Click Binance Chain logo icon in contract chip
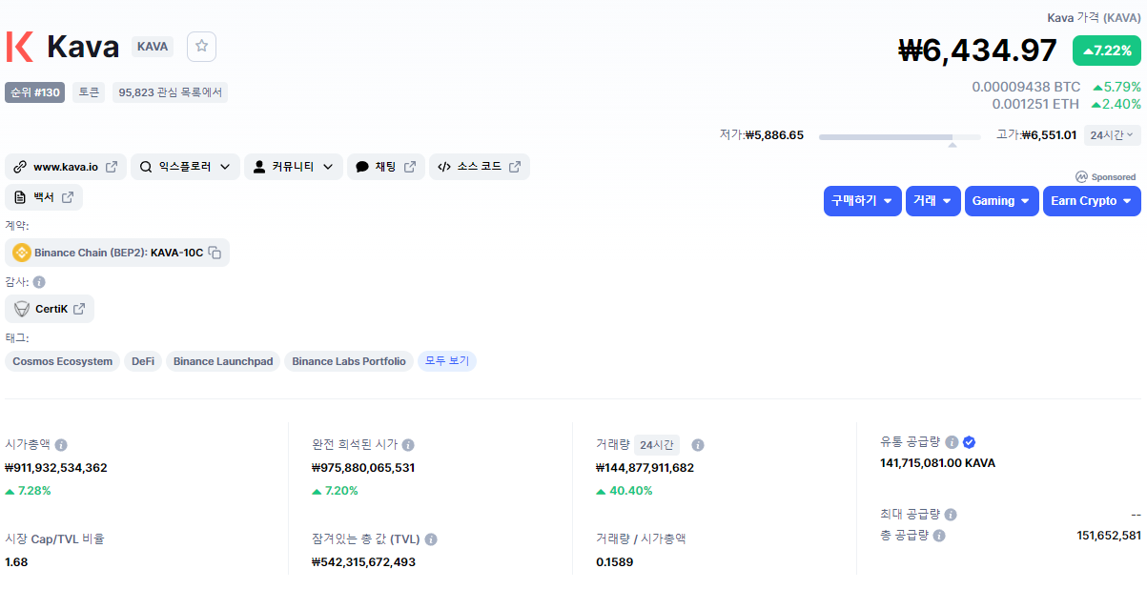The height and width of the screenshot is (589, 1147). 22,253
